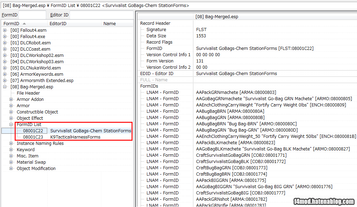Click the Form Version value 131
The height and width of the screenshot is (207, 357).
point(200,61)
